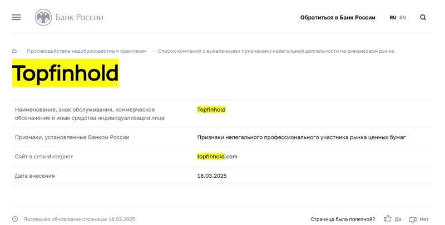The image size is (445, 225).
Task: Click the Нет feedback label
Action: pos(424,219)
